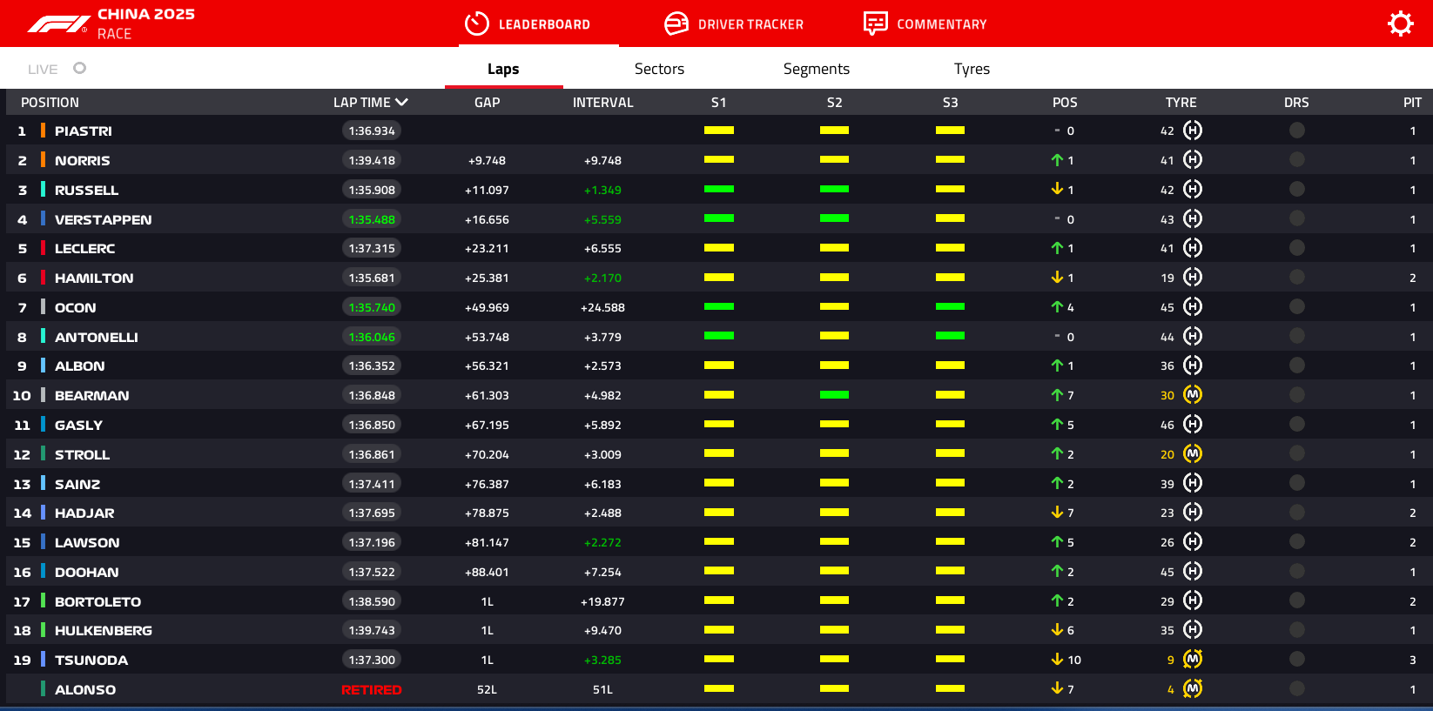Click Alonso's red RETIRED status
The width and height of the screenshot is (1433, 711).
pos(372,690)
